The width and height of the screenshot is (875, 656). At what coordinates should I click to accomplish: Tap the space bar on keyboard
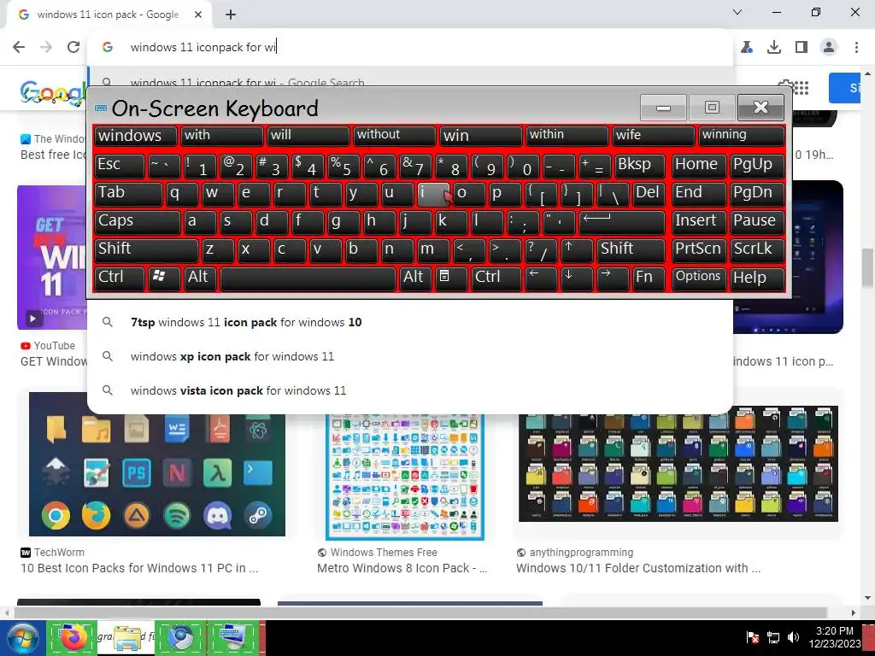[x=308, y=278]
